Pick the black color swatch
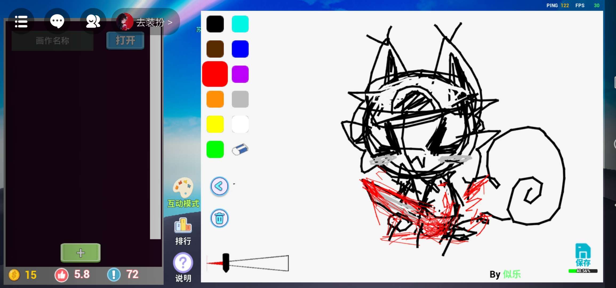Screen dimensions: 616x288 pos(215,24)
